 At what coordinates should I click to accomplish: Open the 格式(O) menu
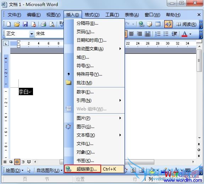92,15
